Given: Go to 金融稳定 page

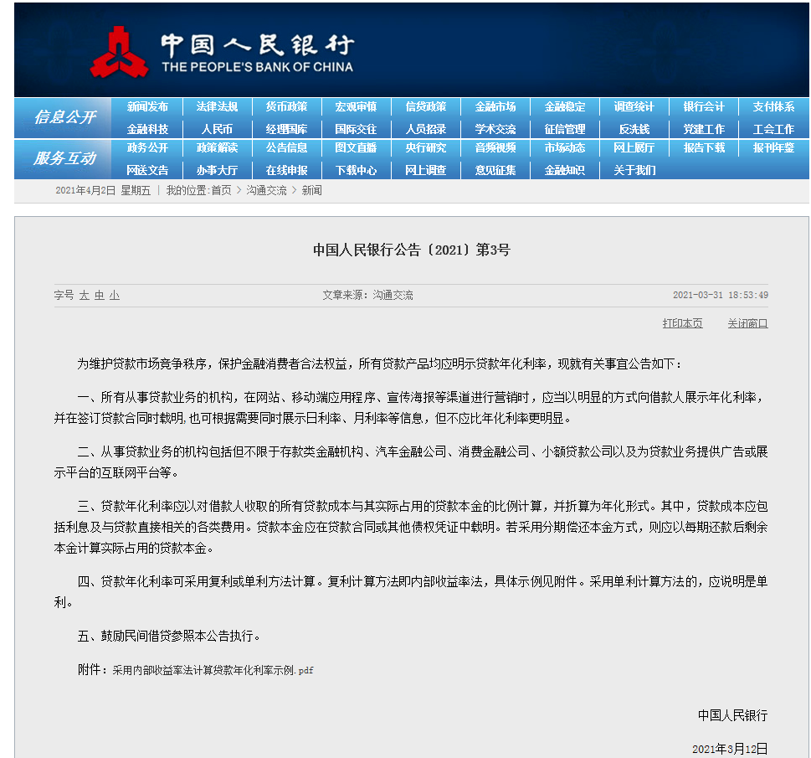Looking at the screenshot, I should point(565,106).
